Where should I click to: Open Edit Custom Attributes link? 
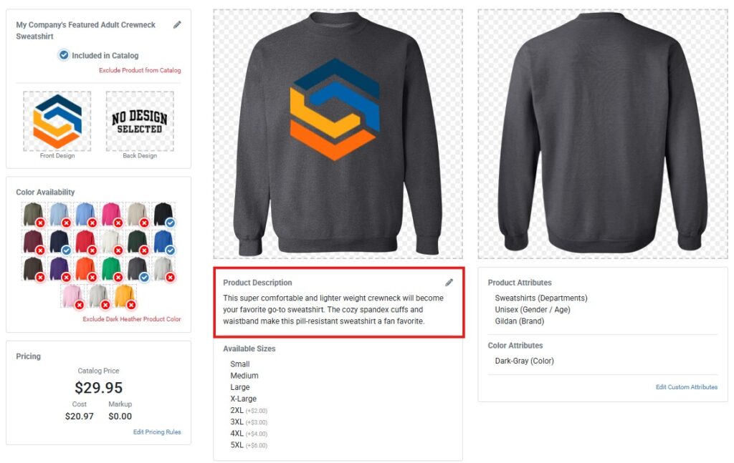pyautogui.click(x=686, y=387)
